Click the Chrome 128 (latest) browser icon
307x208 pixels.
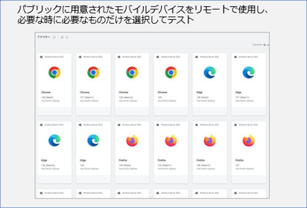point(54,72)
